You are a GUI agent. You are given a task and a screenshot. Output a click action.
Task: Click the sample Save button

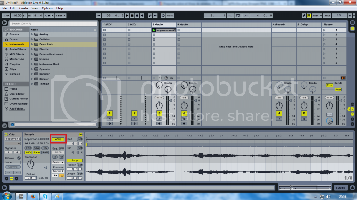tap(36, 148)
